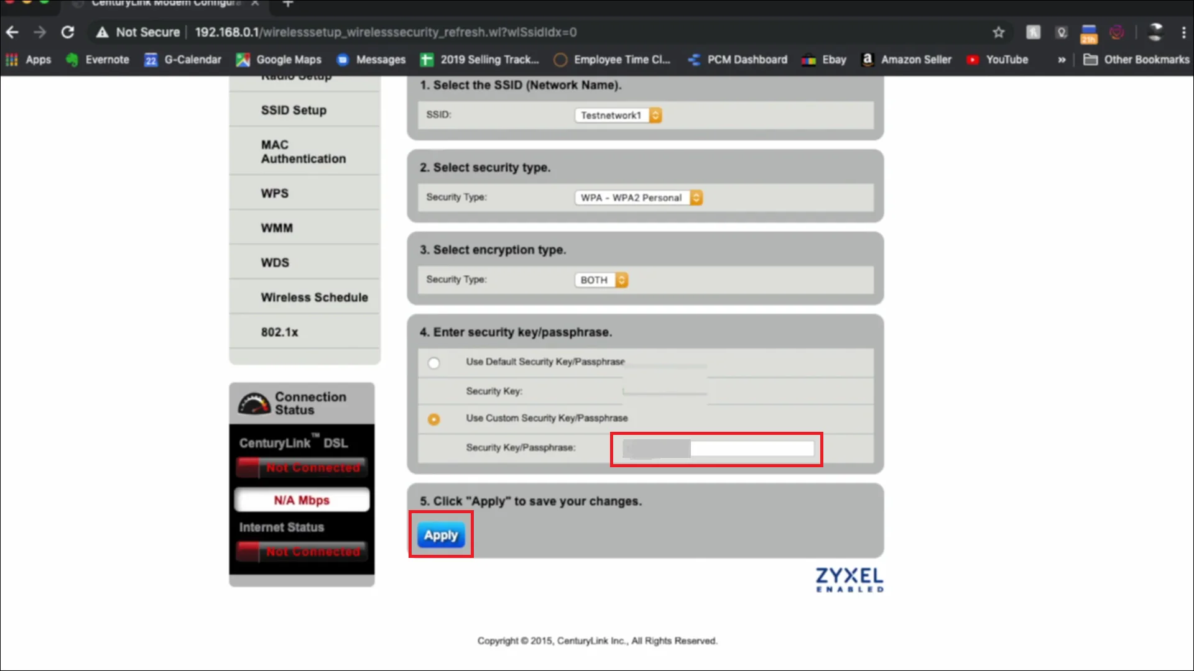Open the MAC Authentication menu item

click(x=303, y=152)
